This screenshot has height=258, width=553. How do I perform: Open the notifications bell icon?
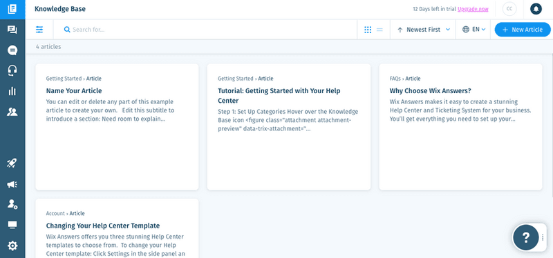click(536, 9)
